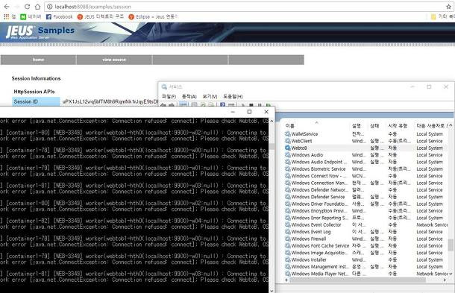This screenshot has width=455, height=293.
Task: Open the view source navigation button
Action: point(114,60)
